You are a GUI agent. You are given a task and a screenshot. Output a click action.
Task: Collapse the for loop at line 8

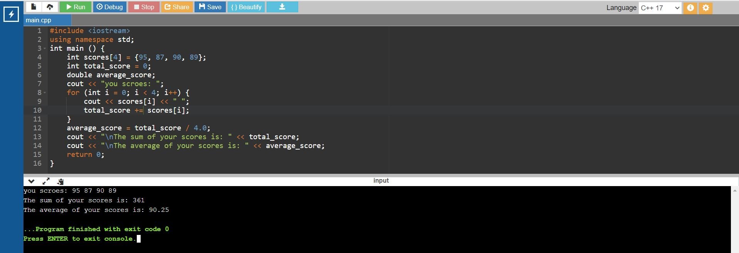click(x=45, y=93)
